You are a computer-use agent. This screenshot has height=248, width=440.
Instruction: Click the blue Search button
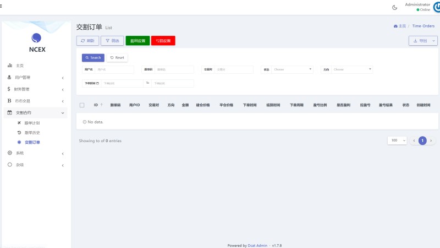click(93, 58)
